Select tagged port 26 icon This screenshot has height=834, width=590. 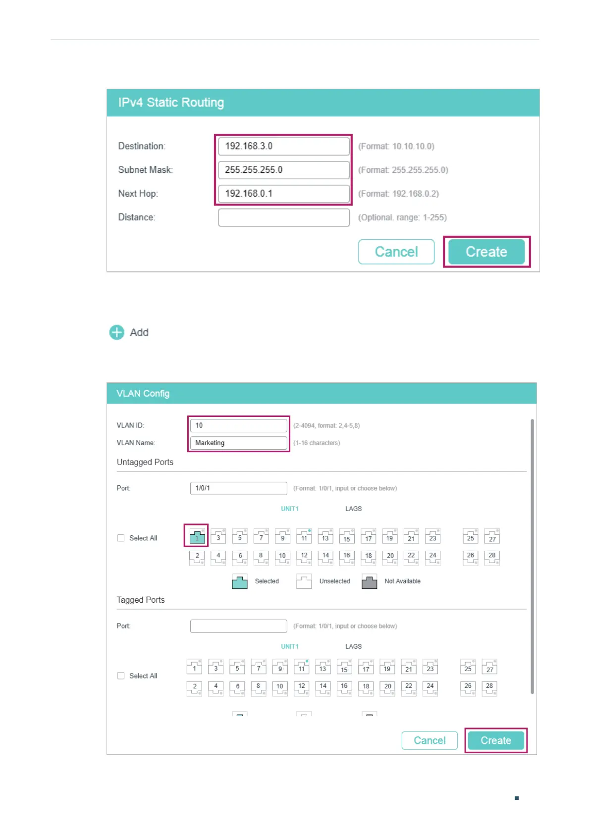click(468, 688)
